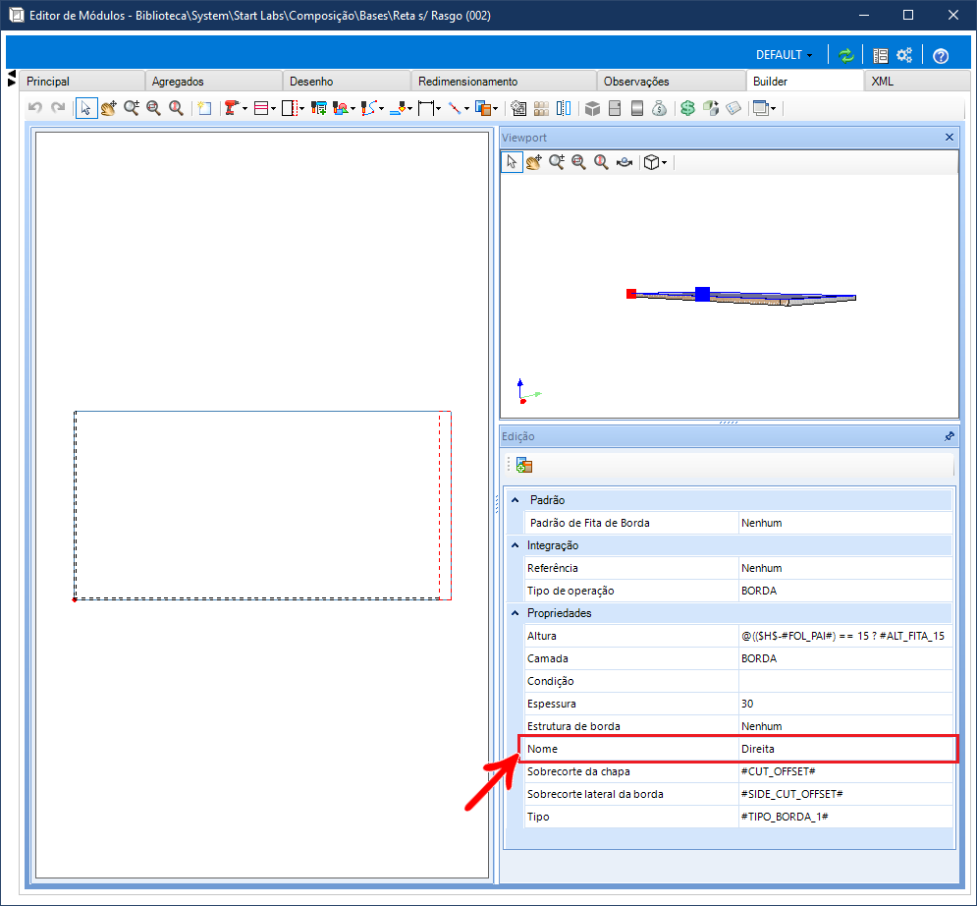The height and width of the screenshot is (906, 977).
Task: Click the Tipo value #TIPO_BORDA_1#
Action: click(845, 817)
